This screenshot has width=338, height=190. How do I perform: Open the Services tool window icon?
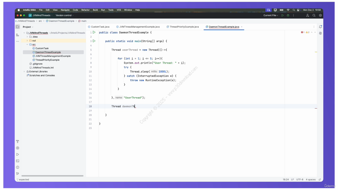coord(17,148)
